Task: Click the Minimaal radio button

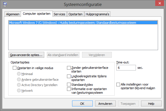Action: coord(19,74)
